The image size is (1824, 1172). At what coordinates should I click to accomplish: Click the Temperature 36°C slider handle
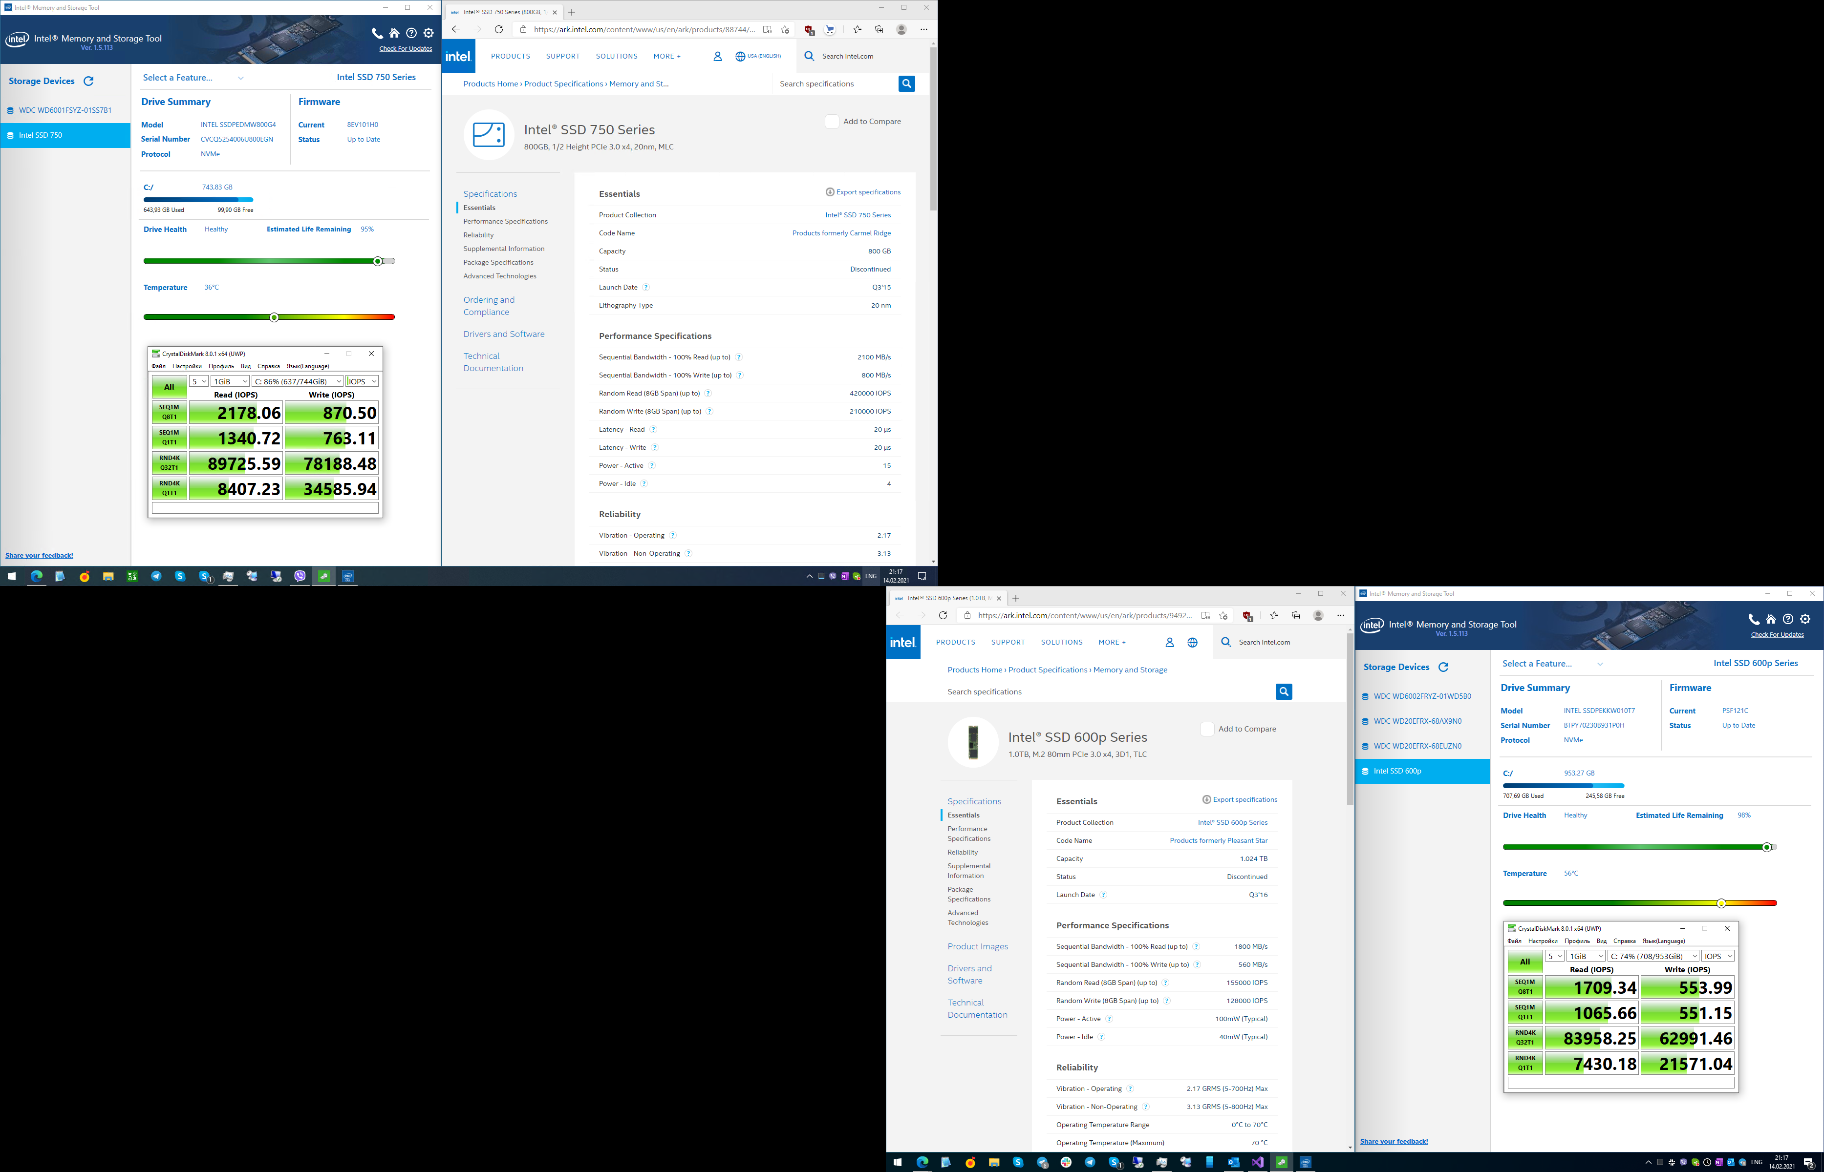(x=274, y=317)
